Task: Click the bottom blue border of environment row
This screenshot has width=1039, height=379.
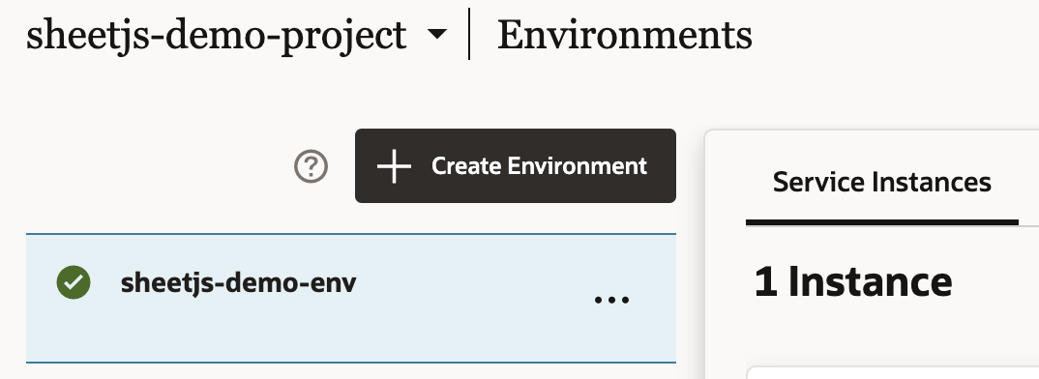Action: (351, 363)
